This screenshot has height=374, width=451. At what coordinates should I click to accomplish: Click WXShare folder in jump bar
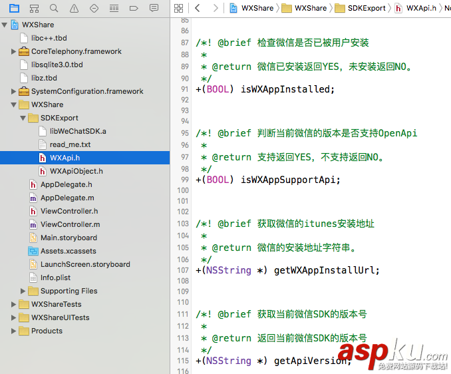click(x=304, y=8)
